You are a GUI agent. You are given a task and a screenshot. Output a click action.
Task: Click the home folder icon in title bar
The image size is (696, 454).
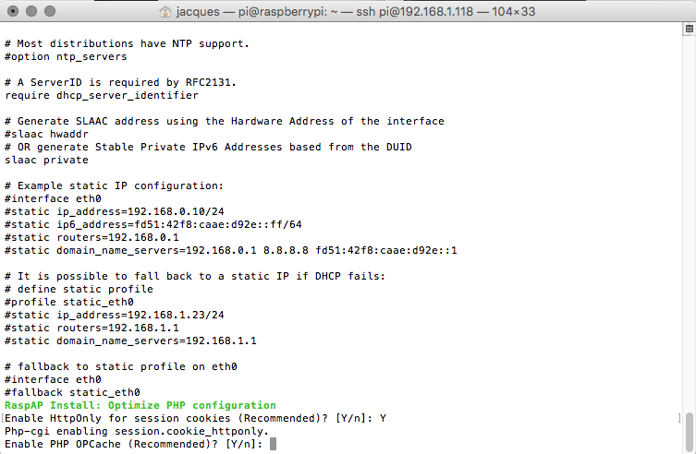tap(165, 11)
